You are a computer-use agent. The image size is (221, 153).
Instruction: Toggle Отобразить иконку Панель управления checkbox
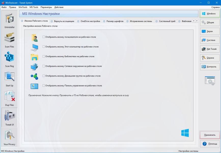click(44, 86)
